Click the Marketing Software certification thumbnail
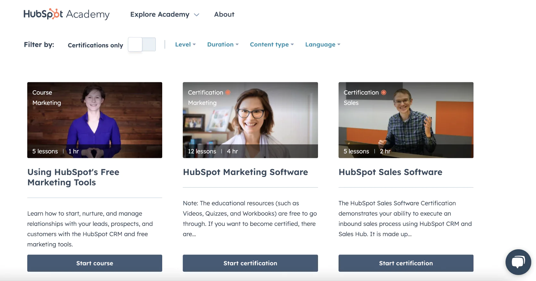 point(250,120)
